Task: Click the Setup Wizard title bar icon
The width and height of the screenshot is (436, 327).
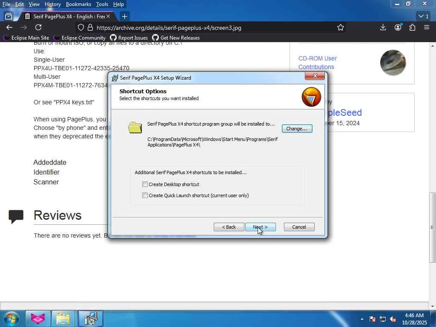Action: pyautogui.click(x=115, y=78)
